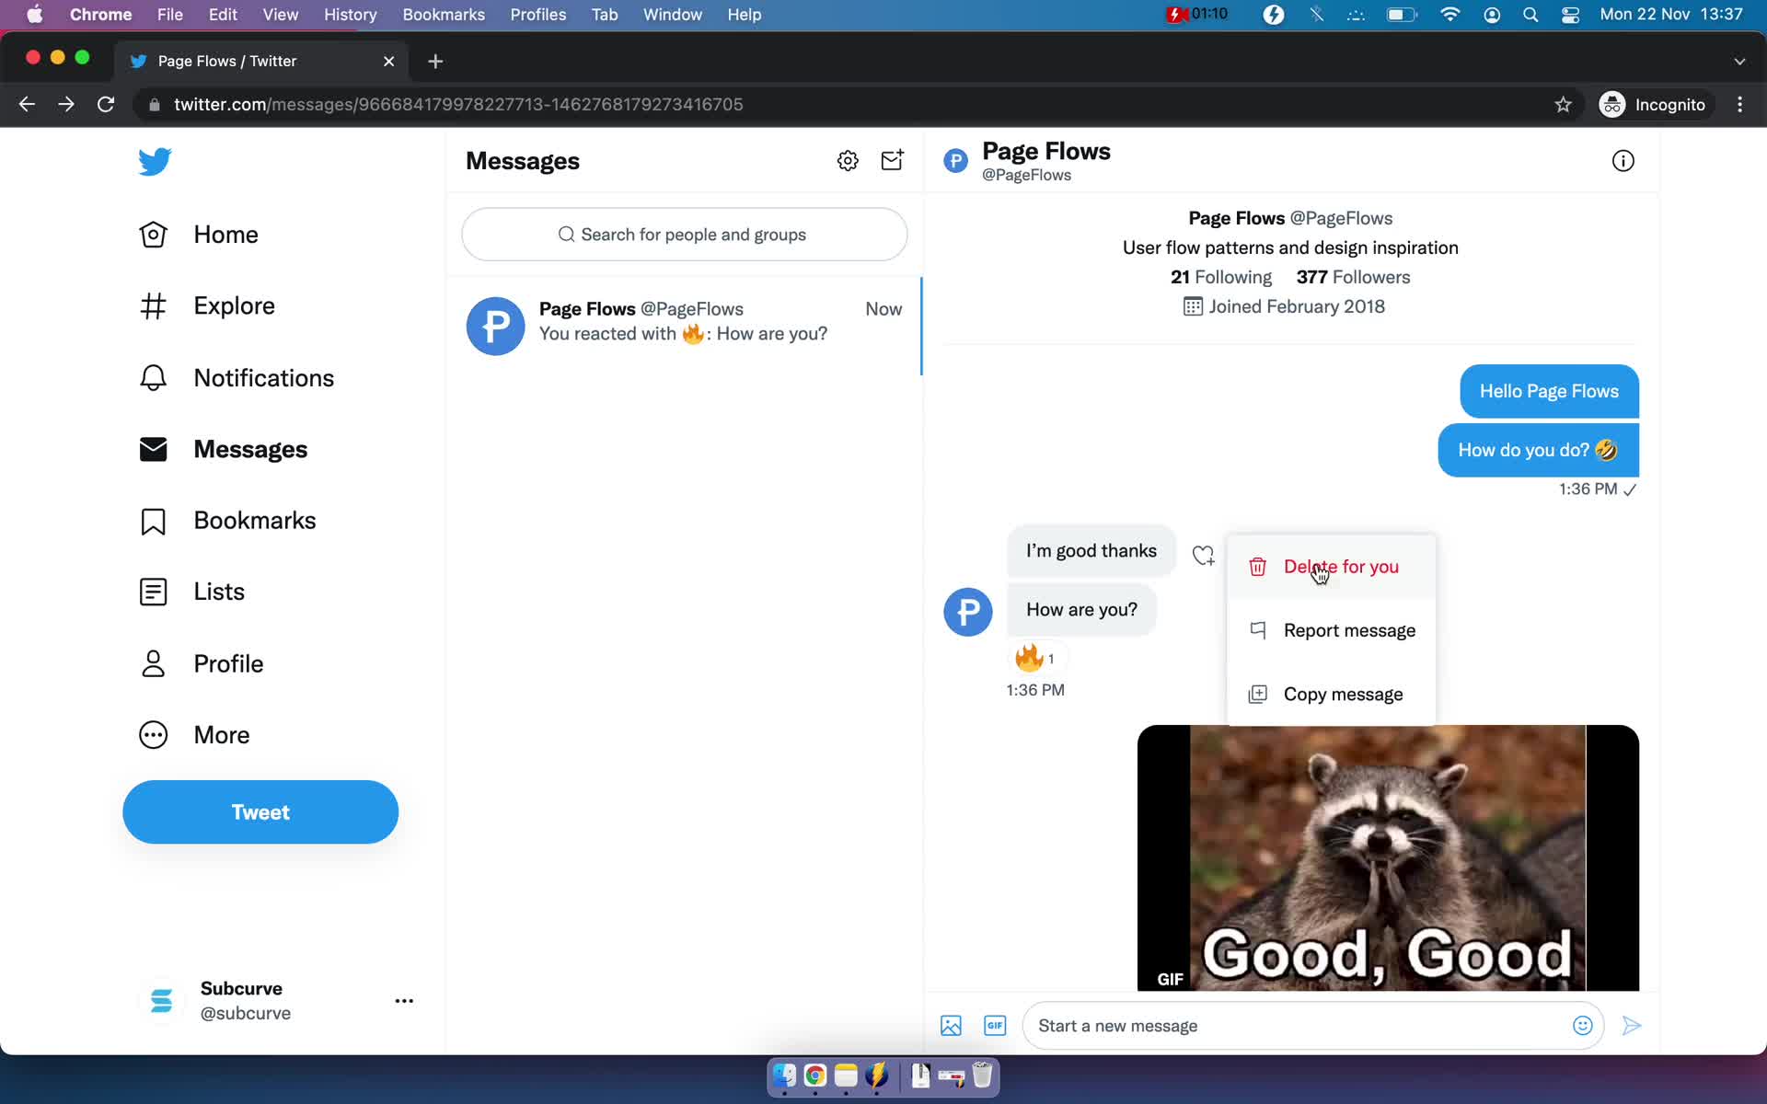Open the Subcurve account switcher dots
The width and height of the screenshot is (1767, 1104).
coord(404,1001)
